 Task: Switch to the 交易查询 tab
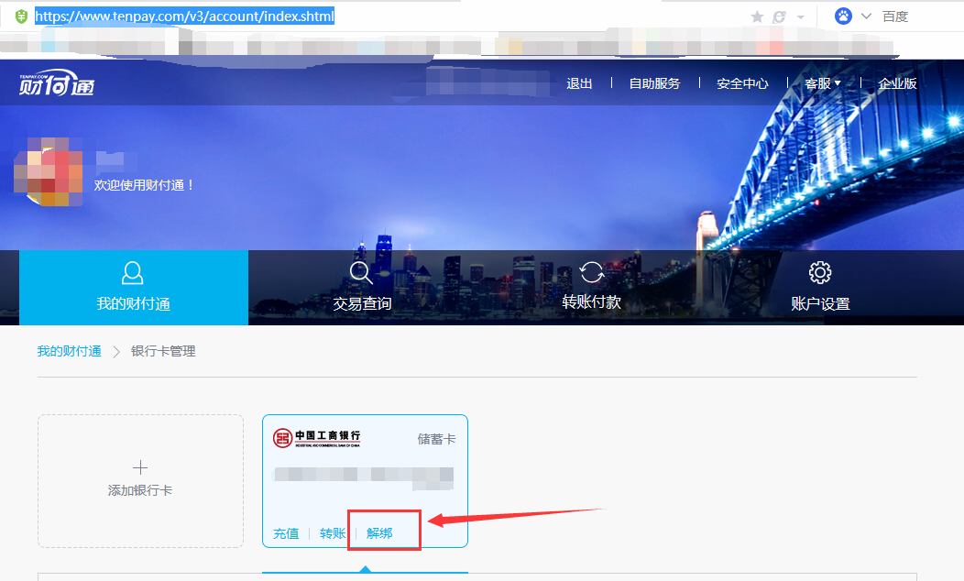[361, 288]
